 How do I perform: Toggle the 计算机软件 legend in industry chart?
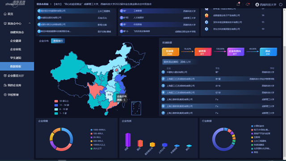(x=257, y=126)
